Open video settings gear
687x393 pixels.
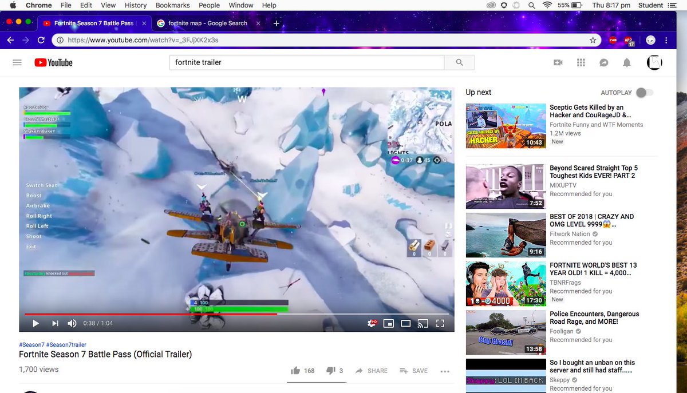coord(372,323)
